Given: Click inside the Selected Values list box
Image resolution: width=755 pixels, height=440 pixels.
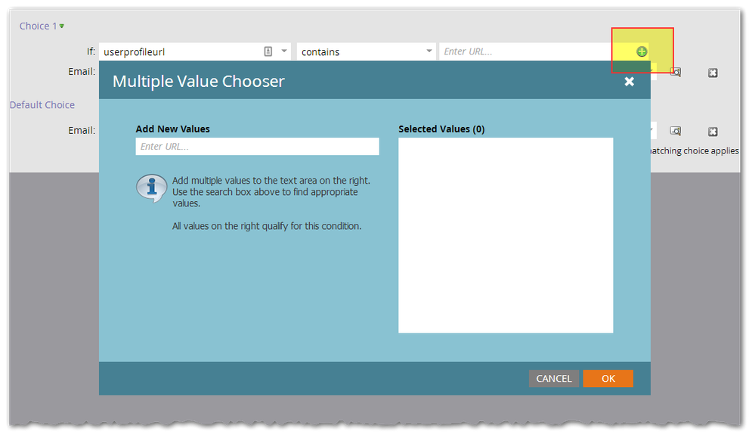Looking at the screenshot, I should coord(506,235).
